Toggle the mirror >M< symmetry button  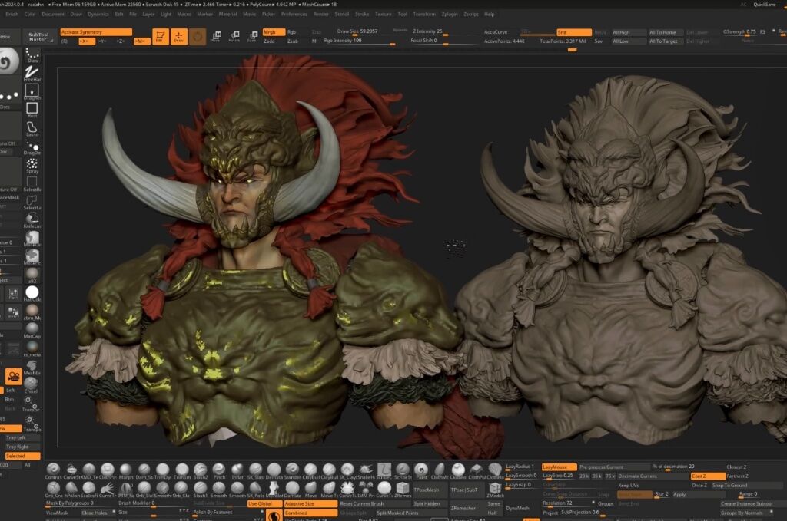click(141, 41)
